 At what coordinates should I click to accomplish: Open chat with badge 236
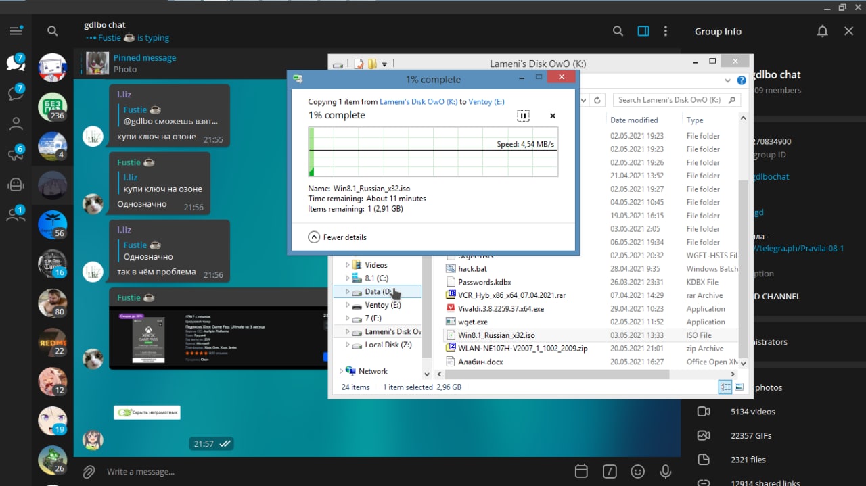52,106
